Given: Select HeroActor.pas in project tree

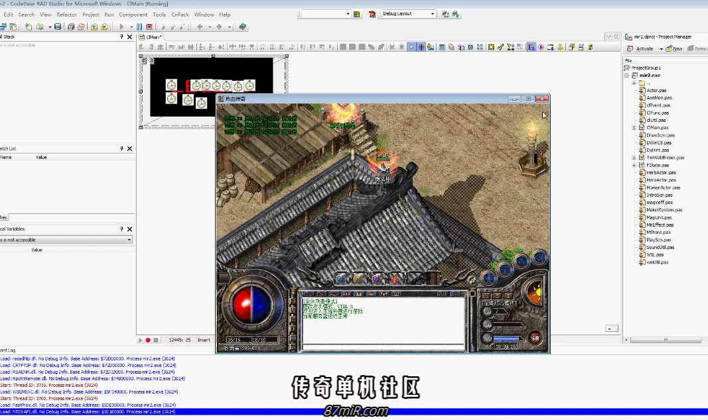Looking at the screenshot, I should (x=661, y=180).
